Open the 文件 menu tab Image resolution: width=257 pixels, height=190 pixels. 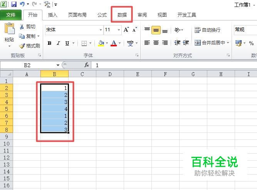(11, 15)
